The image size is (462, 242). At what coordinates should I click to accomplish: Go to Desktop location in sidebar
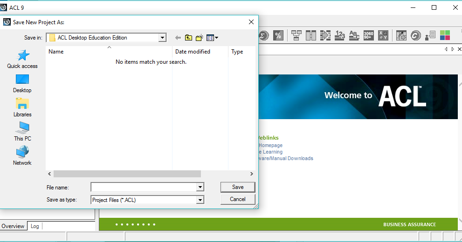[22, 84]
